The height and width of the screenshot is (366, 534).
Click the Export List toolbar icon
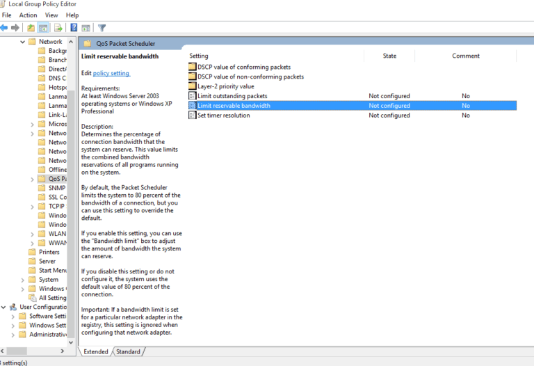point(58,28)
